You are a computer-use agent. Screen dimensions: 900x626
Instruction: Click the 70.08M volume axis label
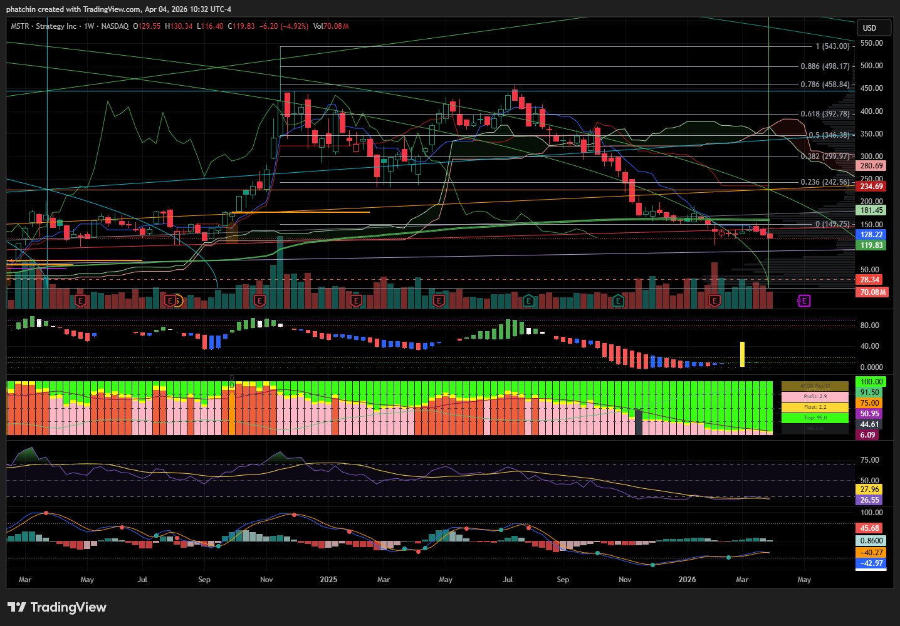(872, 292)
